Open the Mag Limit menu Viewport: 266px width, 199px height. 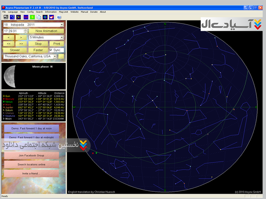click(x=64, y=12)
